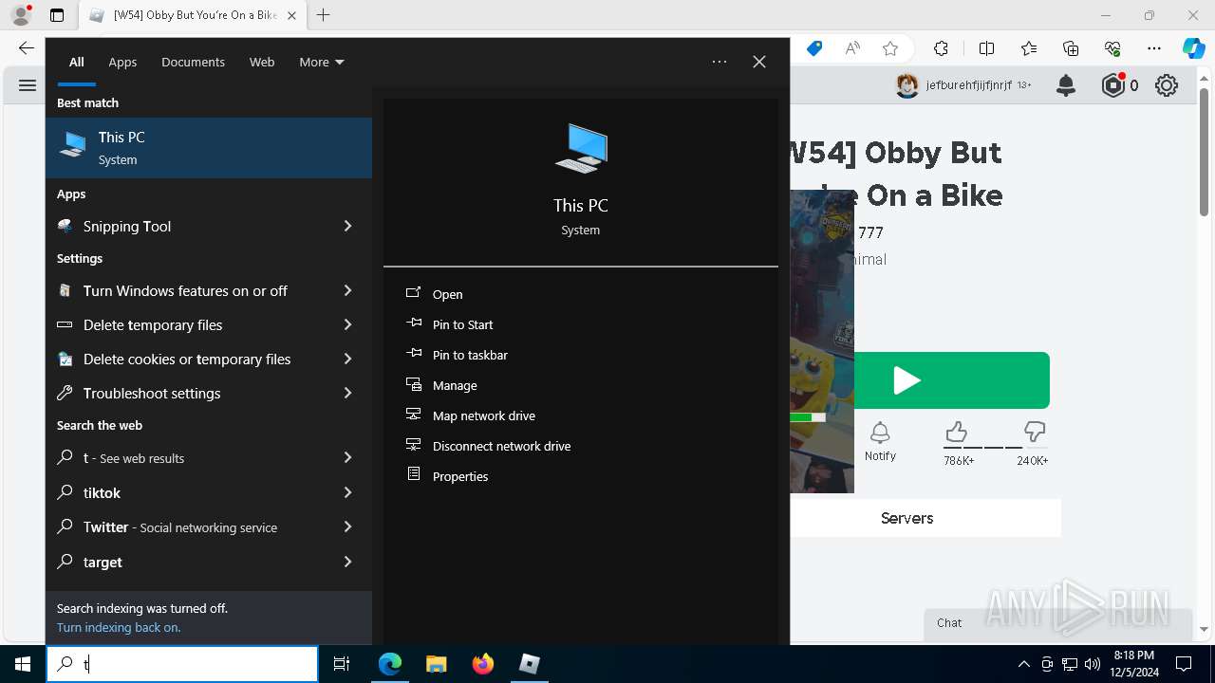Launch Firefox from the taskbar
The image size is (1215, 683).
(483, 664)
